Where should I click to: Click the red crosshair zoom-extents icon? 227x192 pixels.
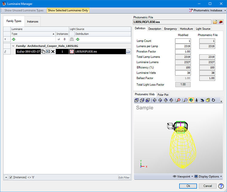click(x=179, y=100)
